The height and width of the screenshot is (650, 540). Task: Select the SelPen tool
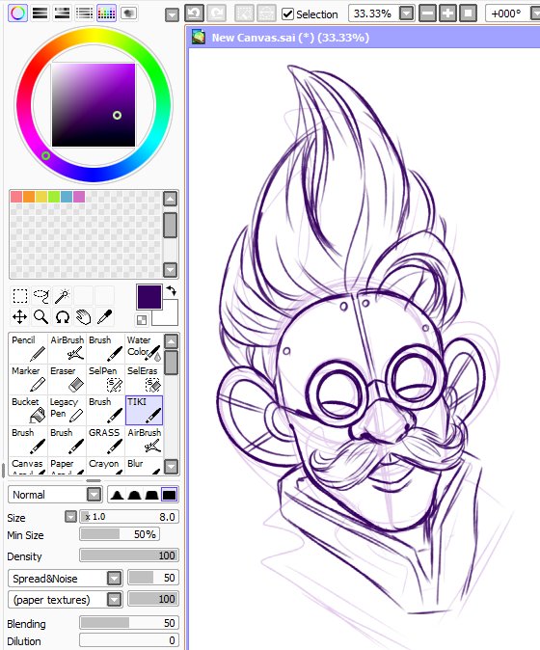105,379
